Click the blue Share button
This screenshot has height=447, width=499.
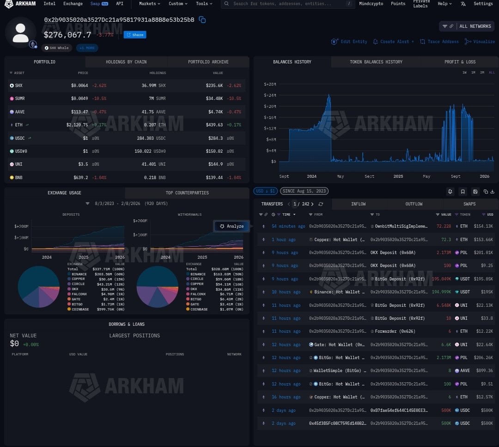click(135, 35)
